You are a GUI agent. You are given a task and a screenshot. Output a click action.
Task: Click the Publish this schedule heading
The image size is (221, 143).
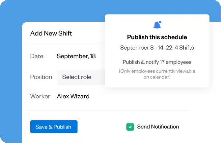click(x=157, y=37)
